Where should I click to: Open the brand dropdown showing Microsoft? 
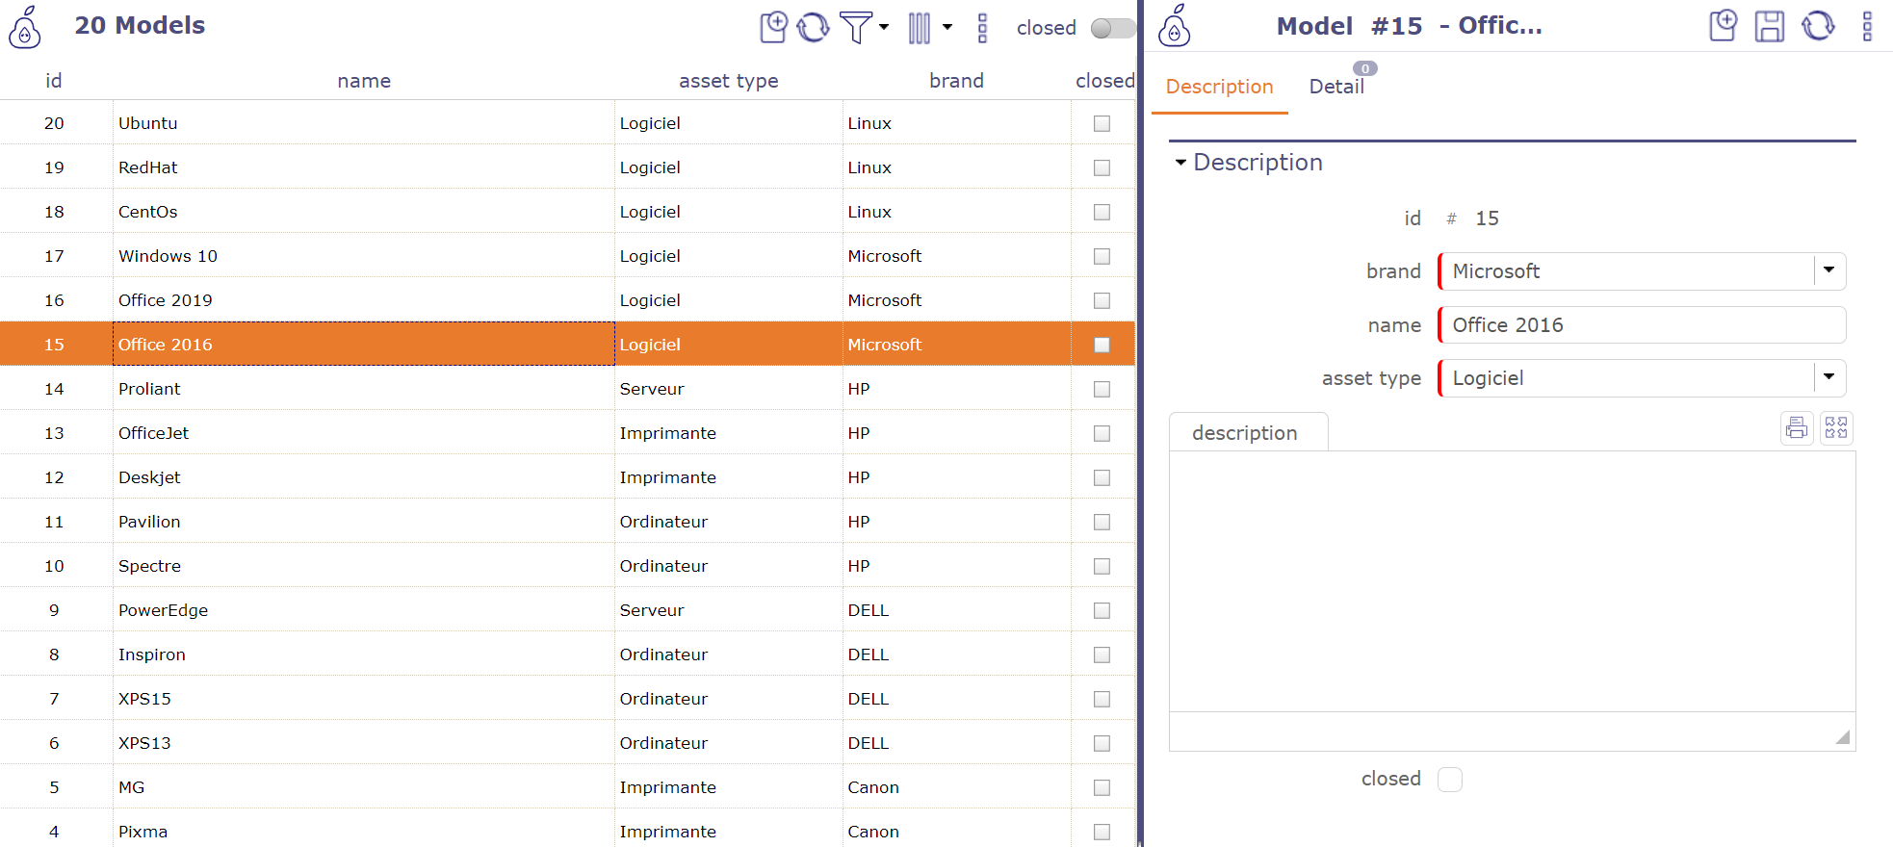(1828, 271)
